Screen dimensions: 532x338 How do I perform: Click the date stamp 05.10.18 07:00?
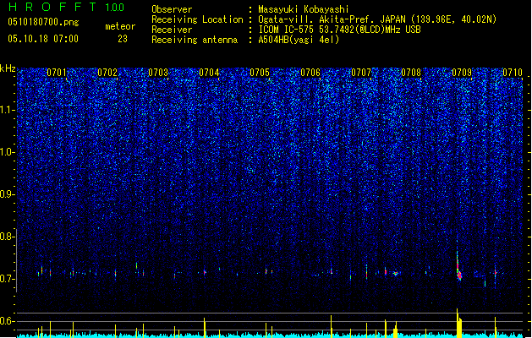point(43,39)
